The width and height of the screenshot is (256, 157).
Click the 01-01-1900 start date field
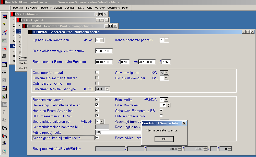coord(104,62)
